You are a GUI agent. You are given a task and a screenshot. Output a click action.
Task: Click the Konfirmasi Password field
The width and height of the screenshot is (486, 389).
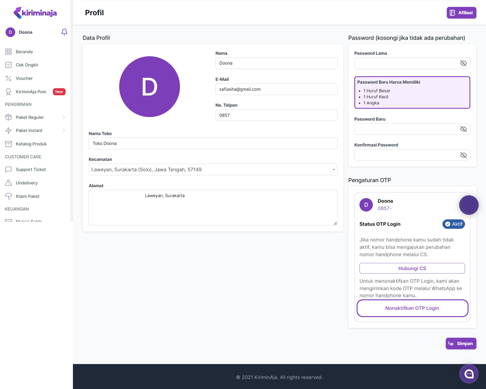412,155
